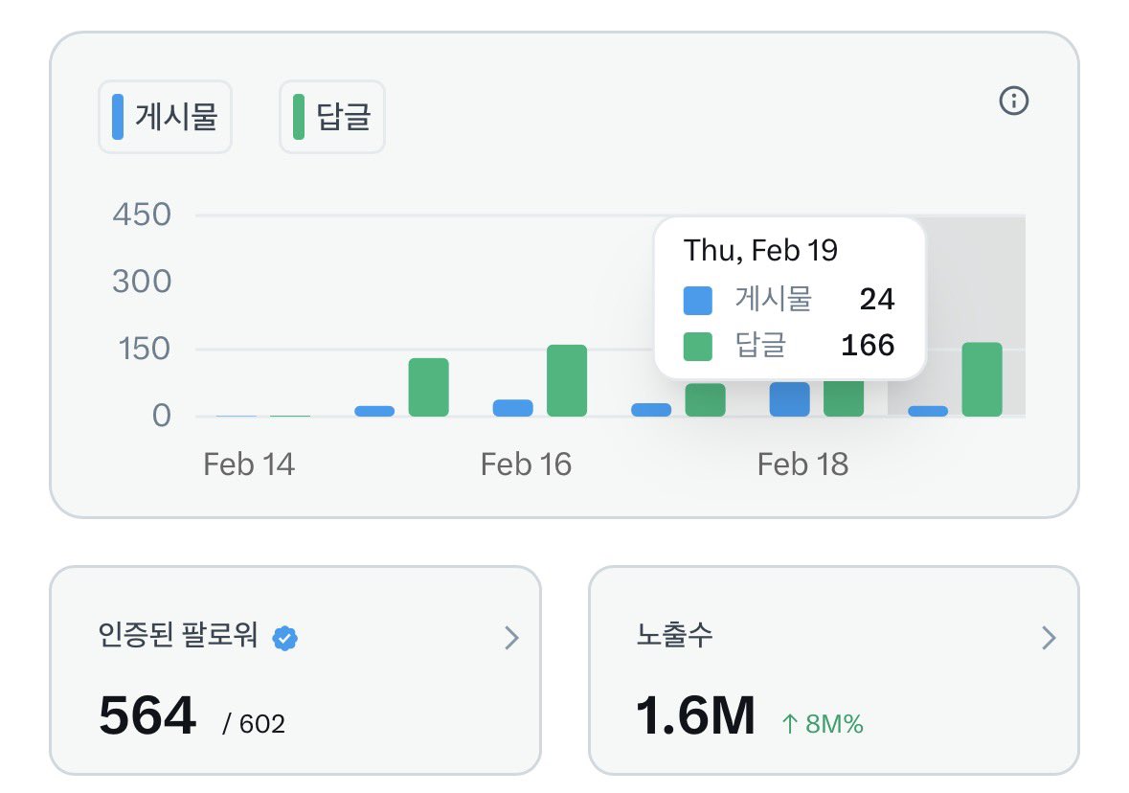Click the verified badge next to 인증된 팔로워
1129x793 pixels.
(x=285, y=638)
